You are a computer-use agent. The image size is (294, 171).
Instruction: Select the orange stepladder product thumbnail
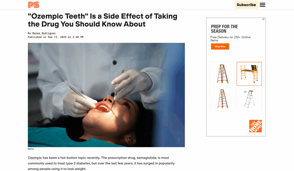[223, 74]
